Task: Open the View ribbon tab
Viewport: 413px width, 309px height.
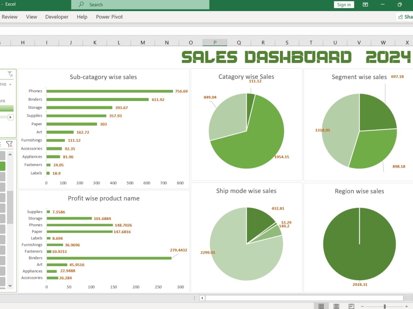Action: 31,17
